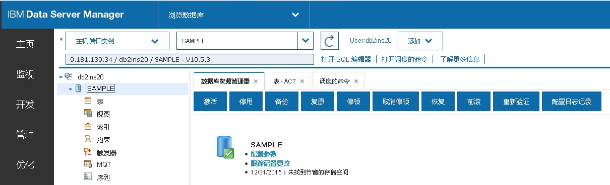Select 表 in the tree
Viewport: 610px width, 185px height.
pyautogui.click(x=99, y=102)
